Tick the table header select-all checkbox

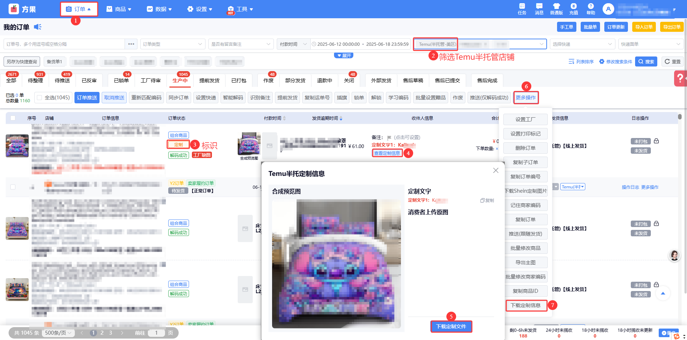pos(13,118)
